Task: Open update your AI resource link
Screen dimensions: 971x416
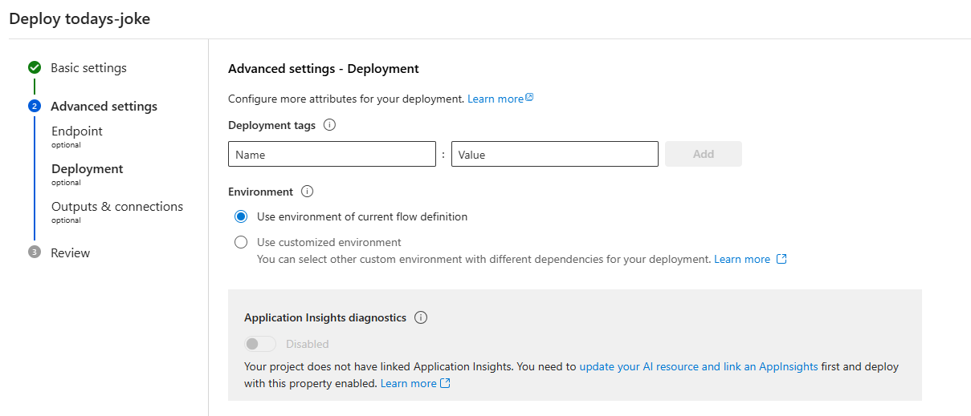Action: pos(698,366)
